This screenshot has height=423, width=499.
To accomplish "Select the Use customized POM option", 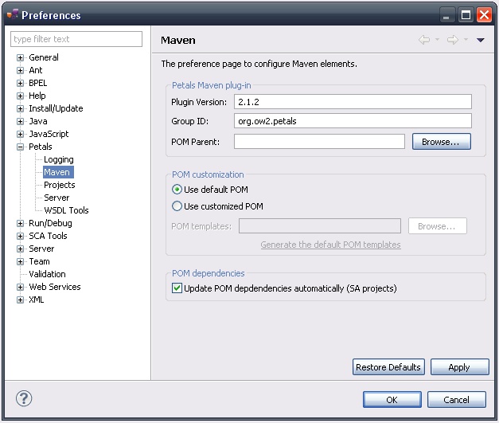I will point(177,206).
